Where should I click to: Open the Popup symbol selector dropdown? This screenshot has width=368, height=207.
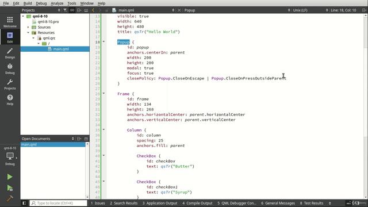(x=289, y=10)
